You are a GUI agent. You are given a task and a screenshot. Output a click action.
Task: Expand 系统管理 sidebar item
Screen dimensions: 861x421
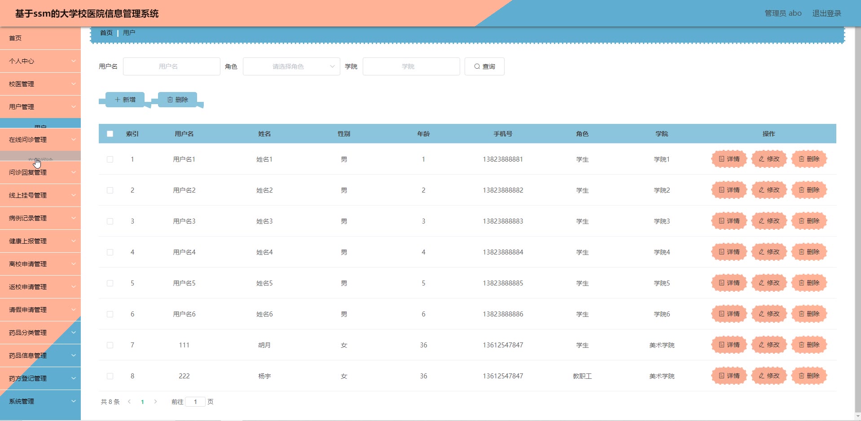(40, 401)
